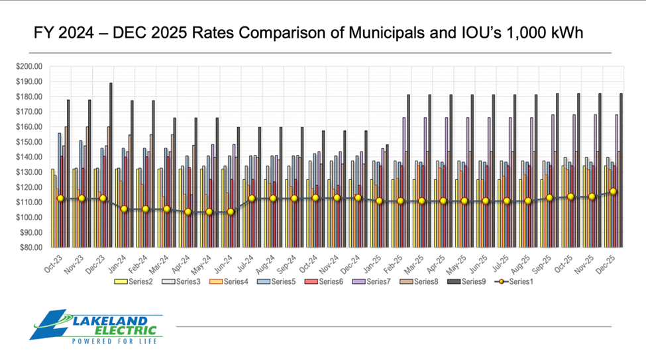Select the Series1 marker at Jul-24

pos(252,198)
